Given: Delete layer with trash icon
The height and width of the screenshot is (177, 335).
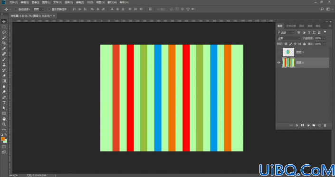Looking at the screenshot, I should [325, 125].
